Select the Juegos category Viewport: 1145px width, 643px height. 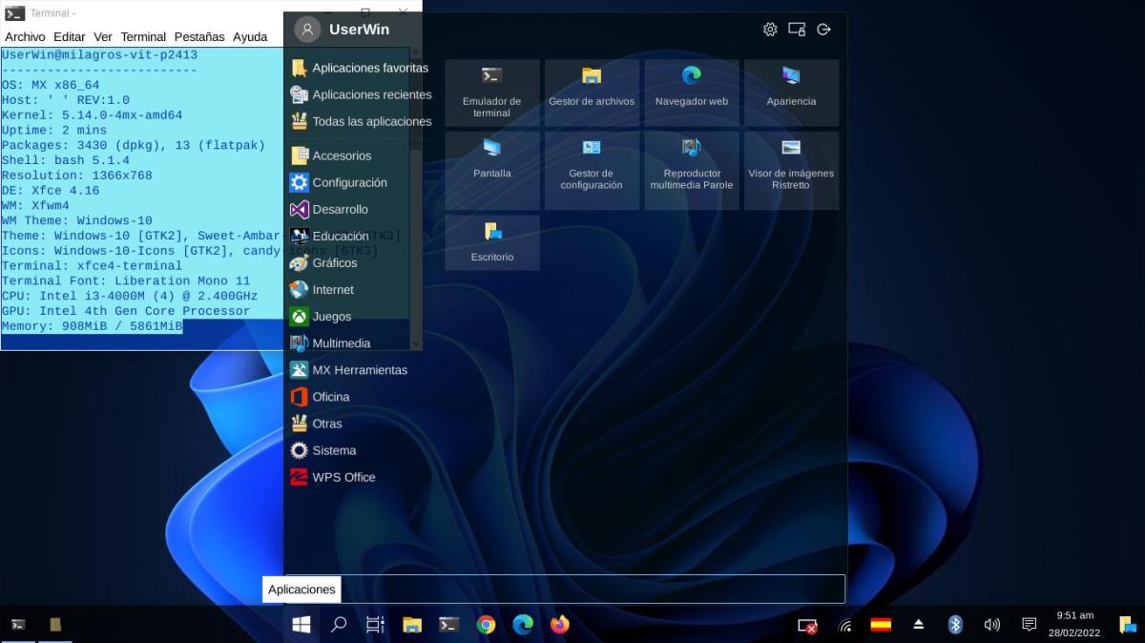coord(331,317)
